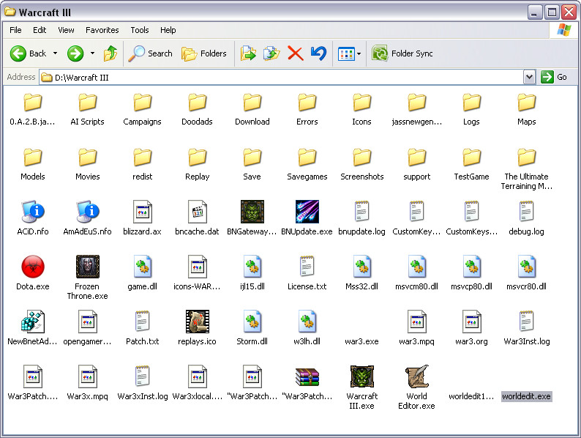Select the debug.log file
Viewport: 581px width, 438px height.
527,218
